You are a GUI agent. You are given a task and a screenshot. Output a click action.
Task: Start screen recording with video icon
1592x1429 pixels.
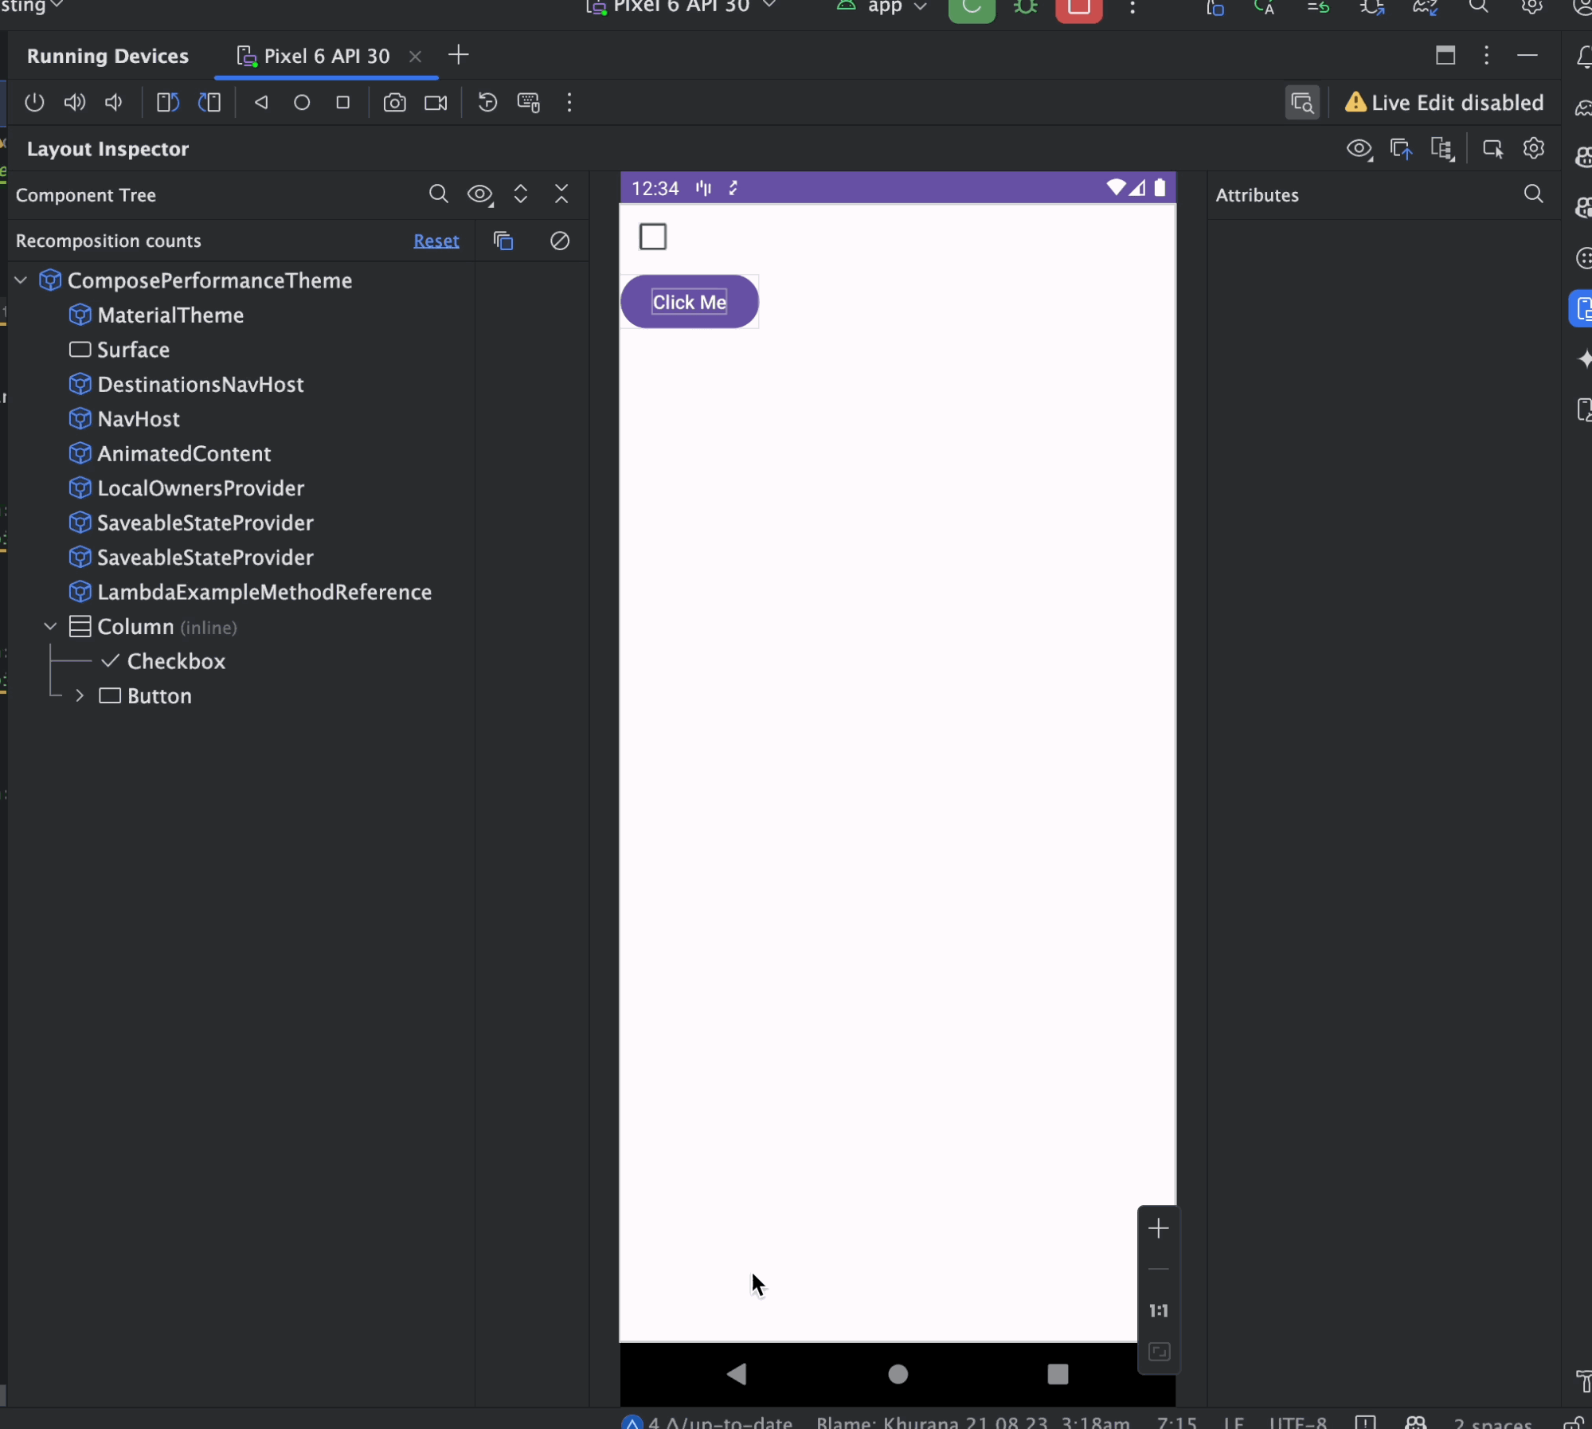coord(436,103)
